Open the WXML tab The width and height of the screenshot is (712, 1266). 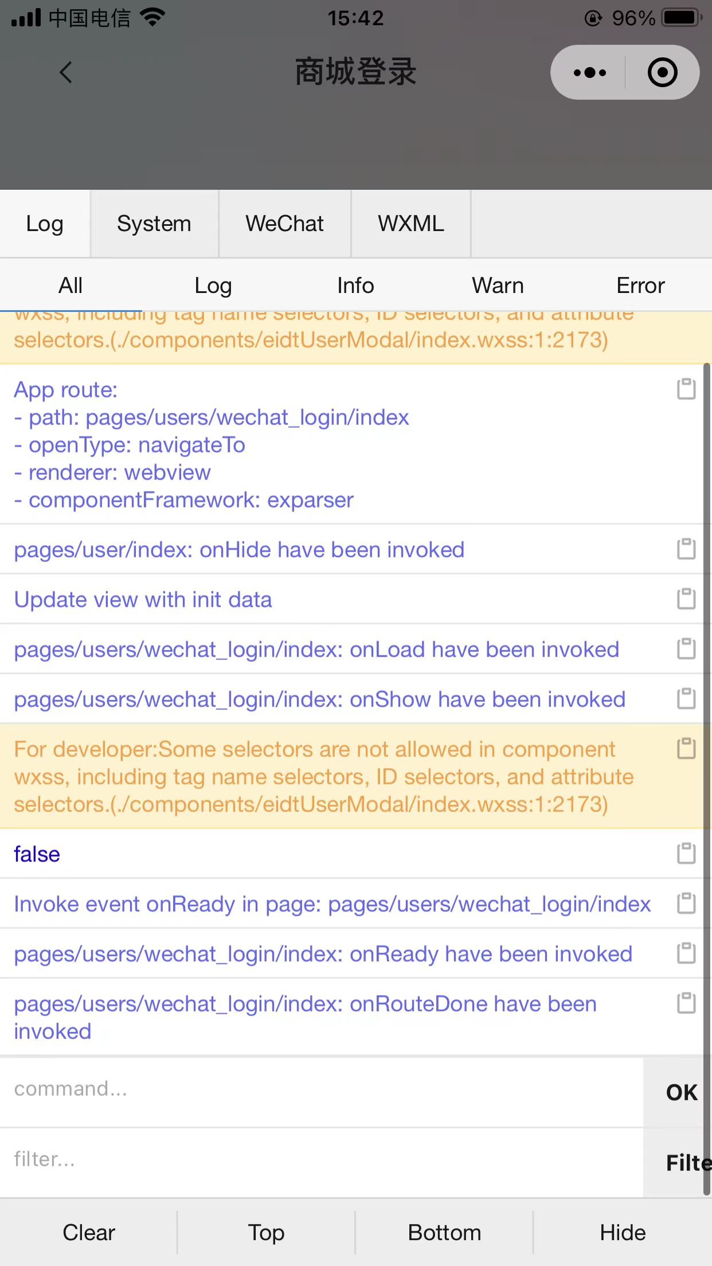(411, 224)
